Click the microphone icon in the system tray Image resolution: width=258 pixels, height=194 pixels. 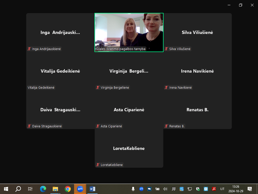(133, 189)
